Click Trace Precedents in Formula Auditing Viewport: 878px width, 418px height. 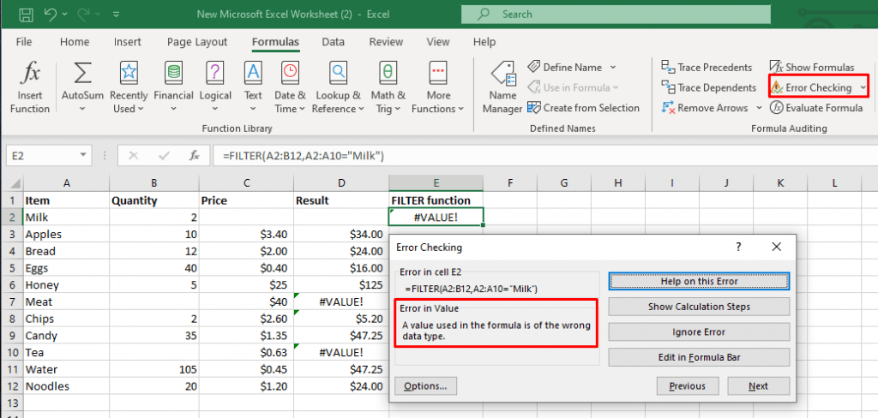tap(707, 67)
